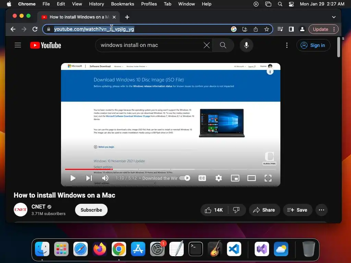Open the Window menu
Image resolution: width=351 pixels, height=263 pixels.
coord(186,4)
